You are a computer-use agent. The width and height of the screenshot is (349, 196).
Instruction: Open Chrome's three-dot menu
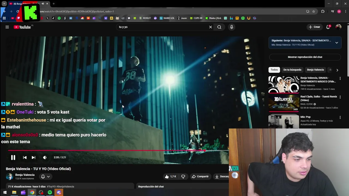click(345, 11)
